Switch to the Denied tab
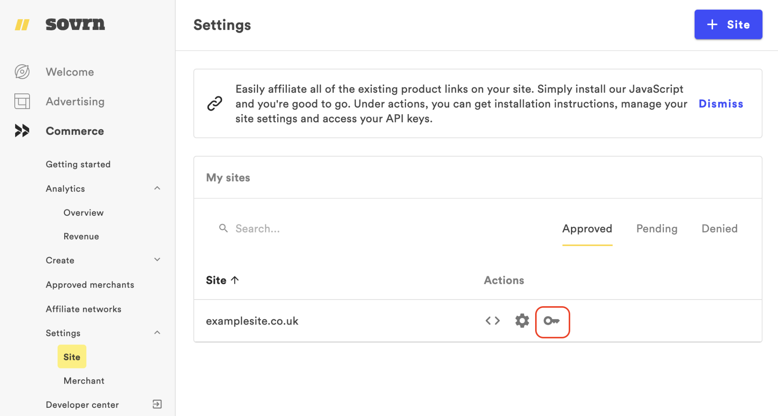Viewport: 778px width, 416px height. point(719,229)
